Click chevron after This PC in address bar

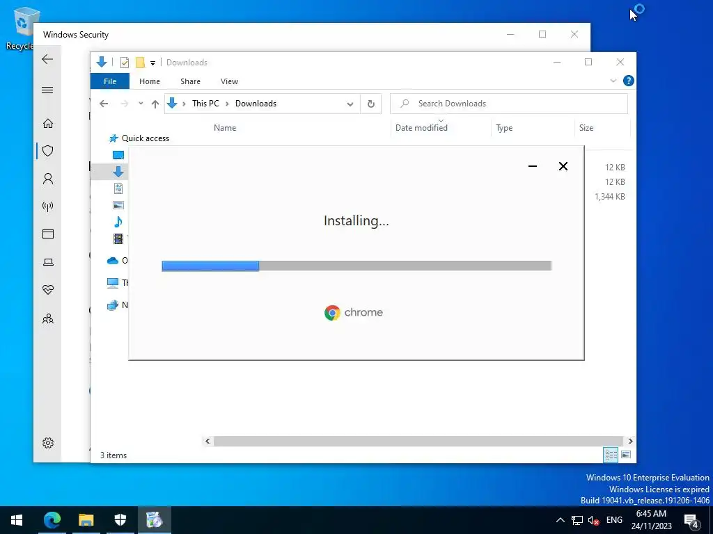tap(227, 104)
